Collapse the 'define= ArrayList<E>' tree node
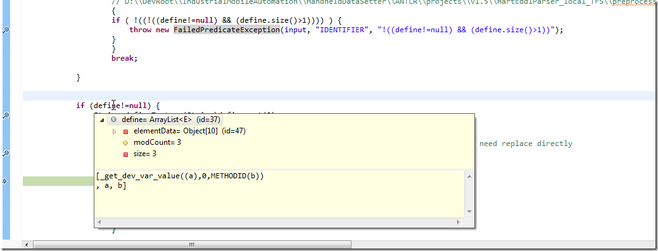Image resolution: width=658 pixels, height=251 pixels. point(102,120)
